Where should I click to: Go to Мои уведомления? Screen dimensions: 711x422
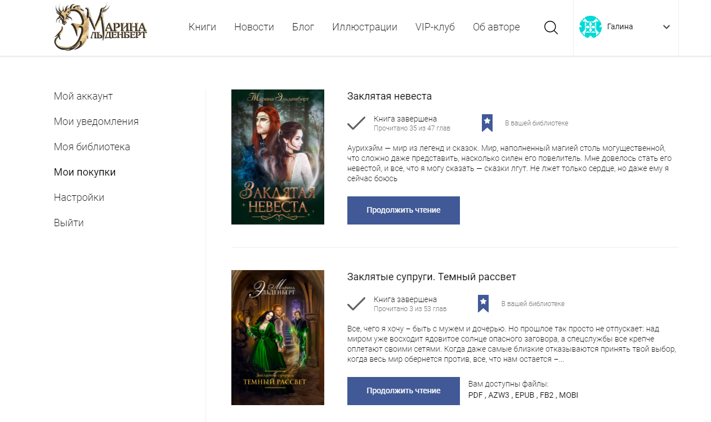[x=96, y=122]
